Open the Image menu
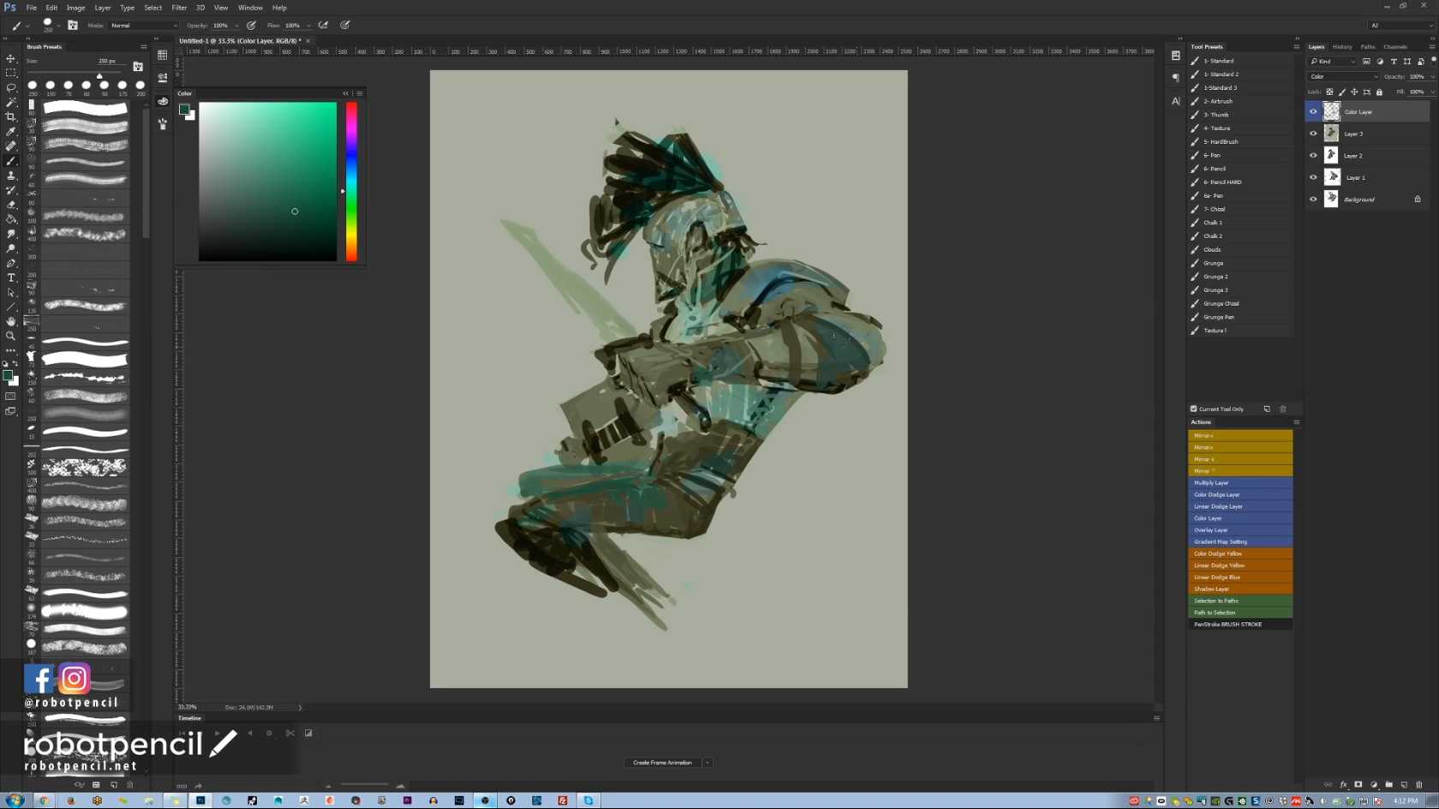The image size is (1439, 809). [76, 8]
